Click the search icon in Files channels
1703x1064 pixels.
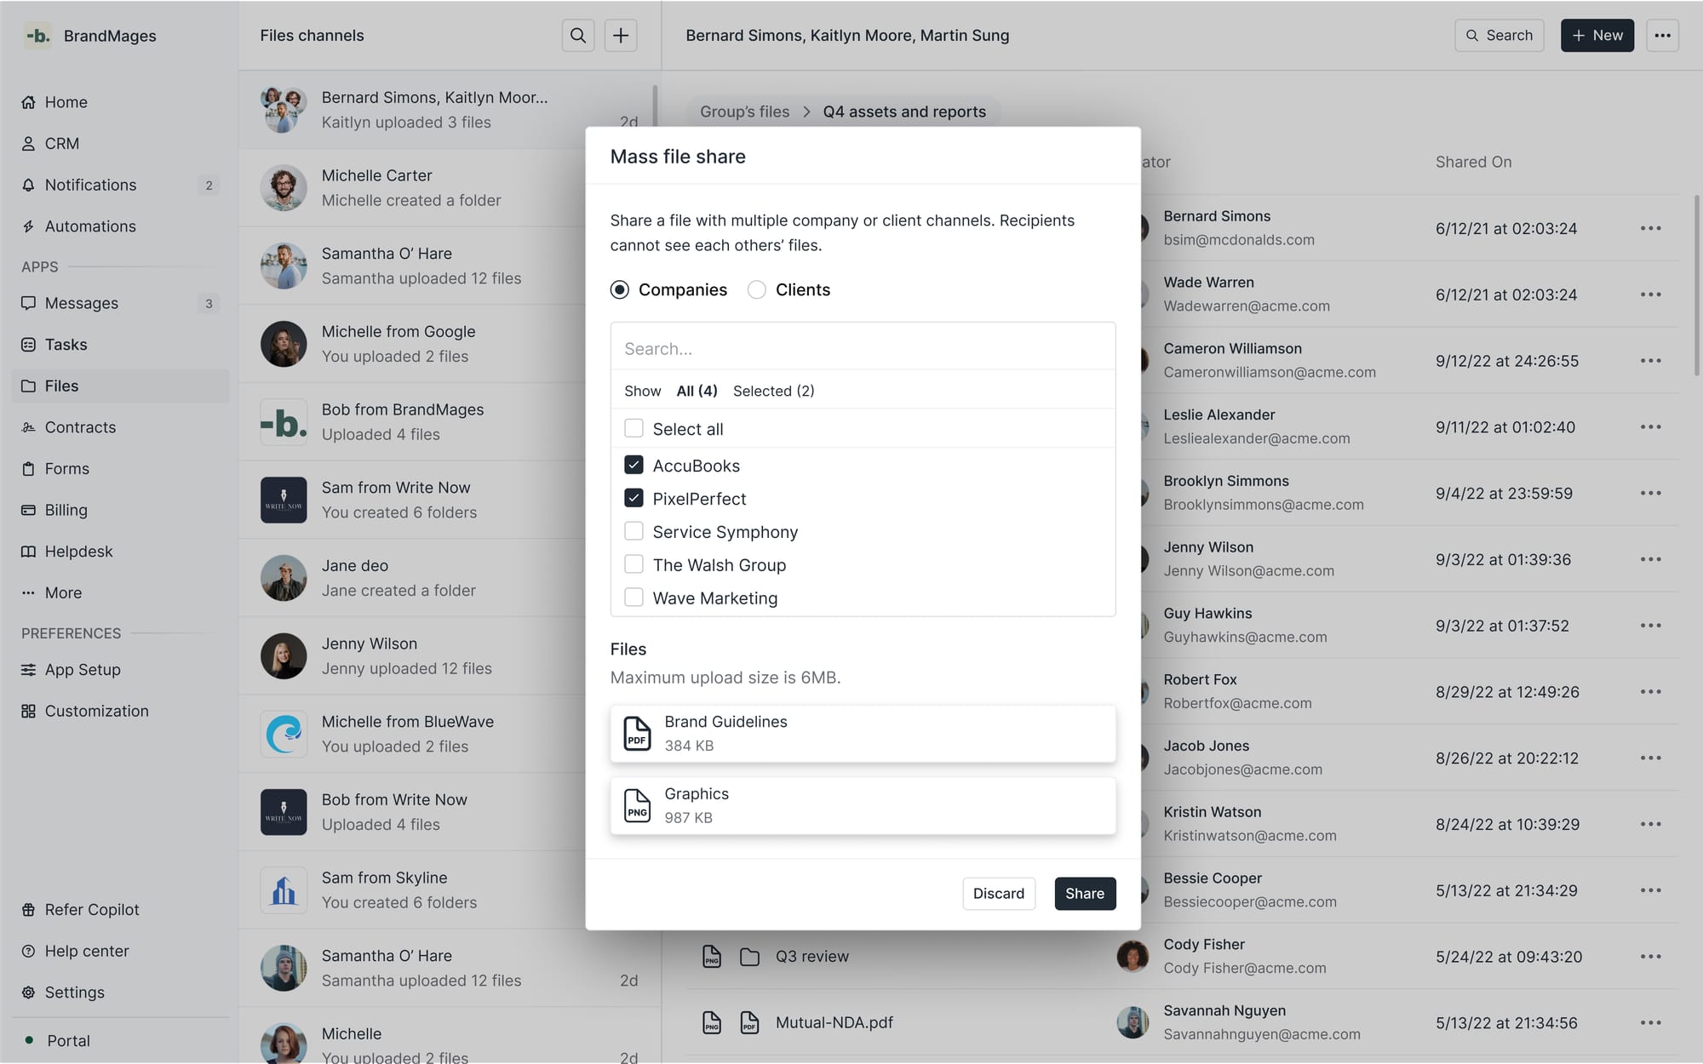click(577, 36)
